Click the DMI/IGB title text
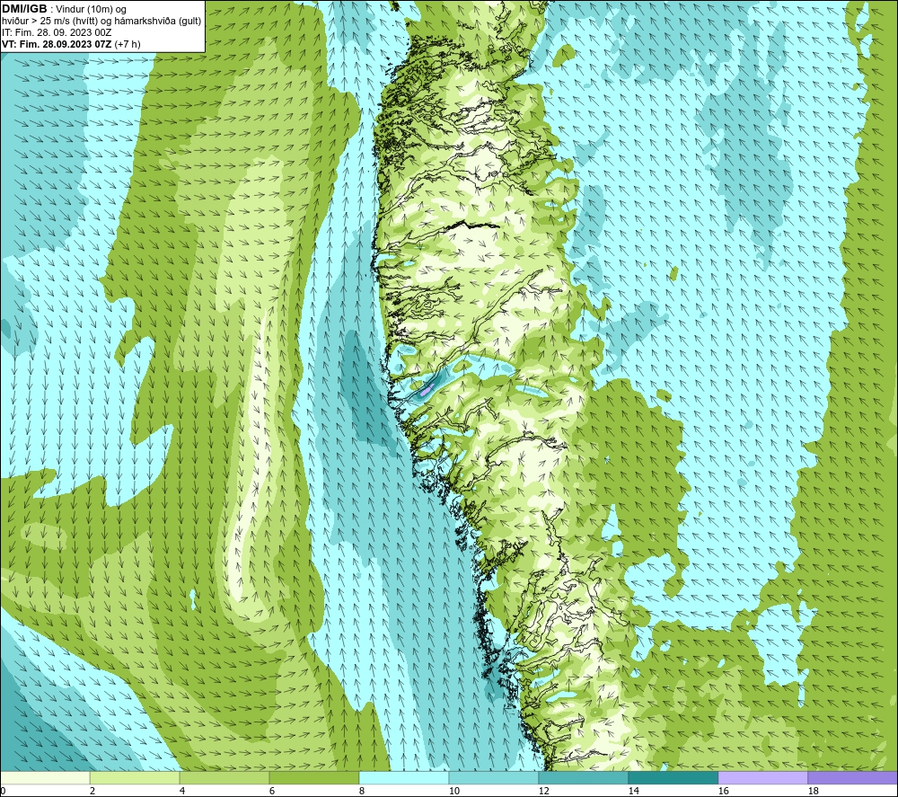This screenshot has height=797, width=898. (24, 9)
